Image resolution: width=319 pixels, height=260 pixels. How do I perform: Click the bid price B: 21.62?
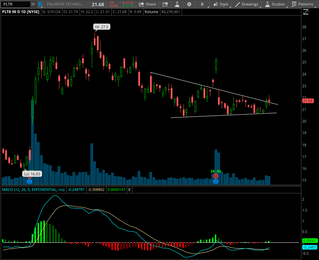coord(128,3)
